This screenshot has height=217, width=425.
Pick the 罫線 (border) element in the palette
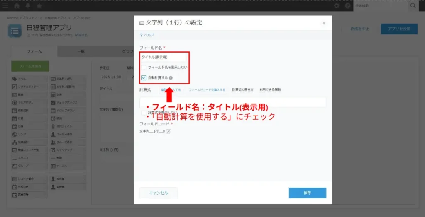[68, 157]
